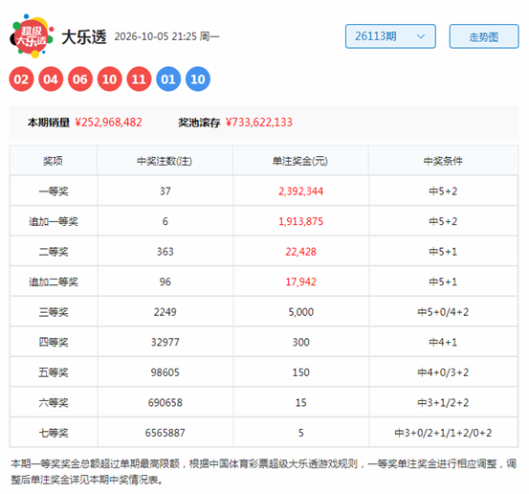This screenshot has height=494, width=529.
Task: Click the sales amount ¥252,968,482
Action: (108, 123)
